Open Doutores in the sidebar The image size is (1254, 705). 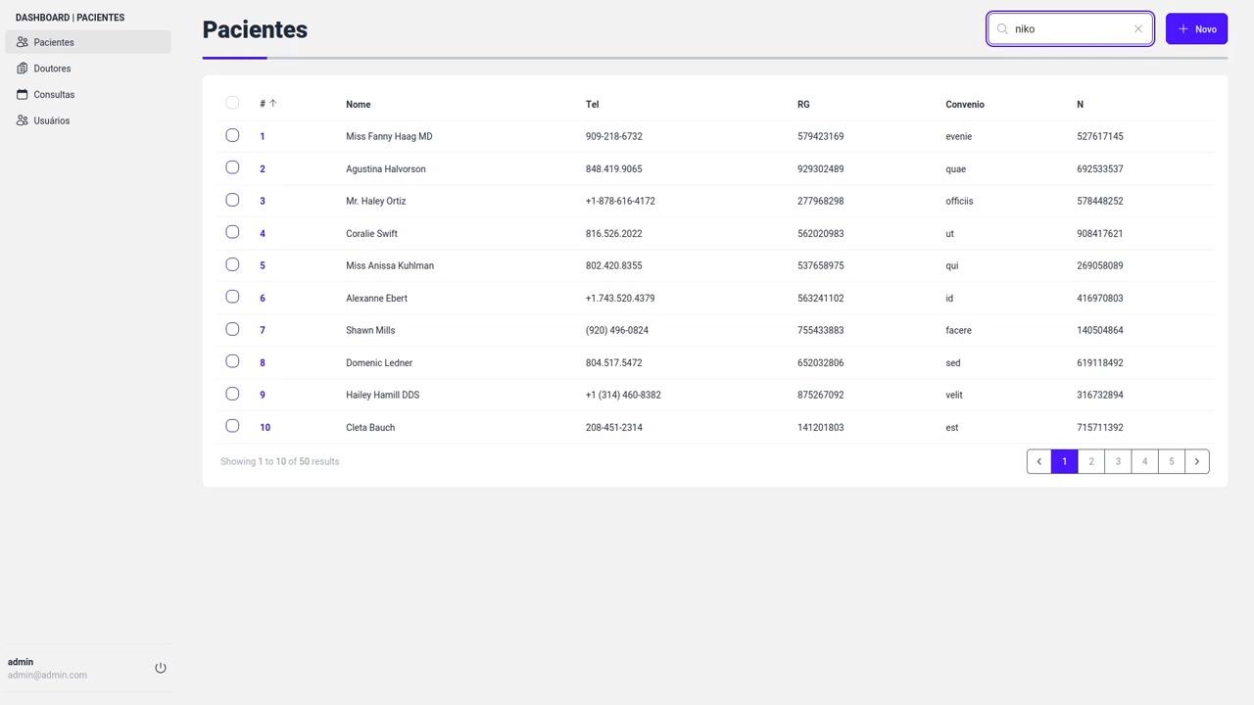88,69
